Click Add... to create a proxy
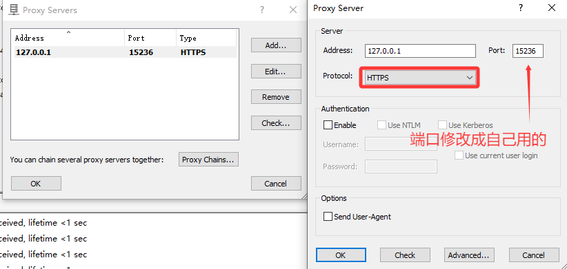 click(x=276, y=45)
